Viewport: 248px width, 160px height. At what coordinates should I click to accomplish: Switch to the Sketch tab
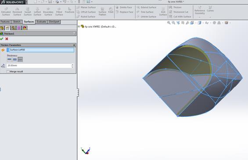[17, 22]
